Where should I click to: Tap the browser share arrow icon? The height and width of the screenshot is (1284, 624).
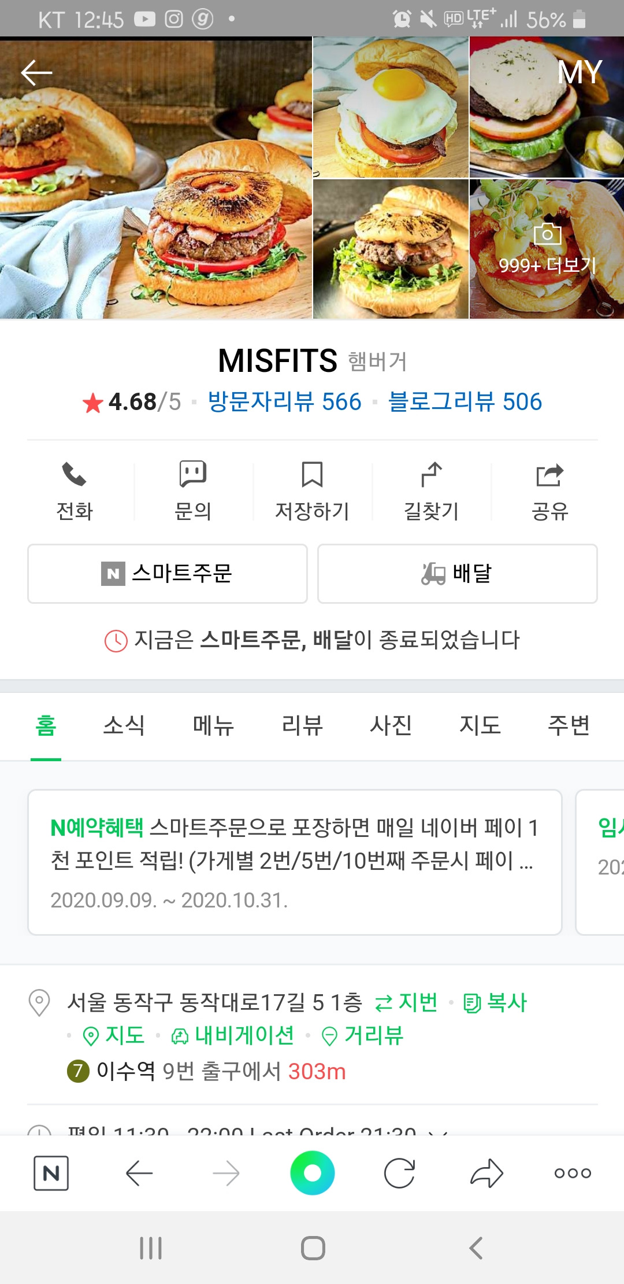coord(486,1173)
